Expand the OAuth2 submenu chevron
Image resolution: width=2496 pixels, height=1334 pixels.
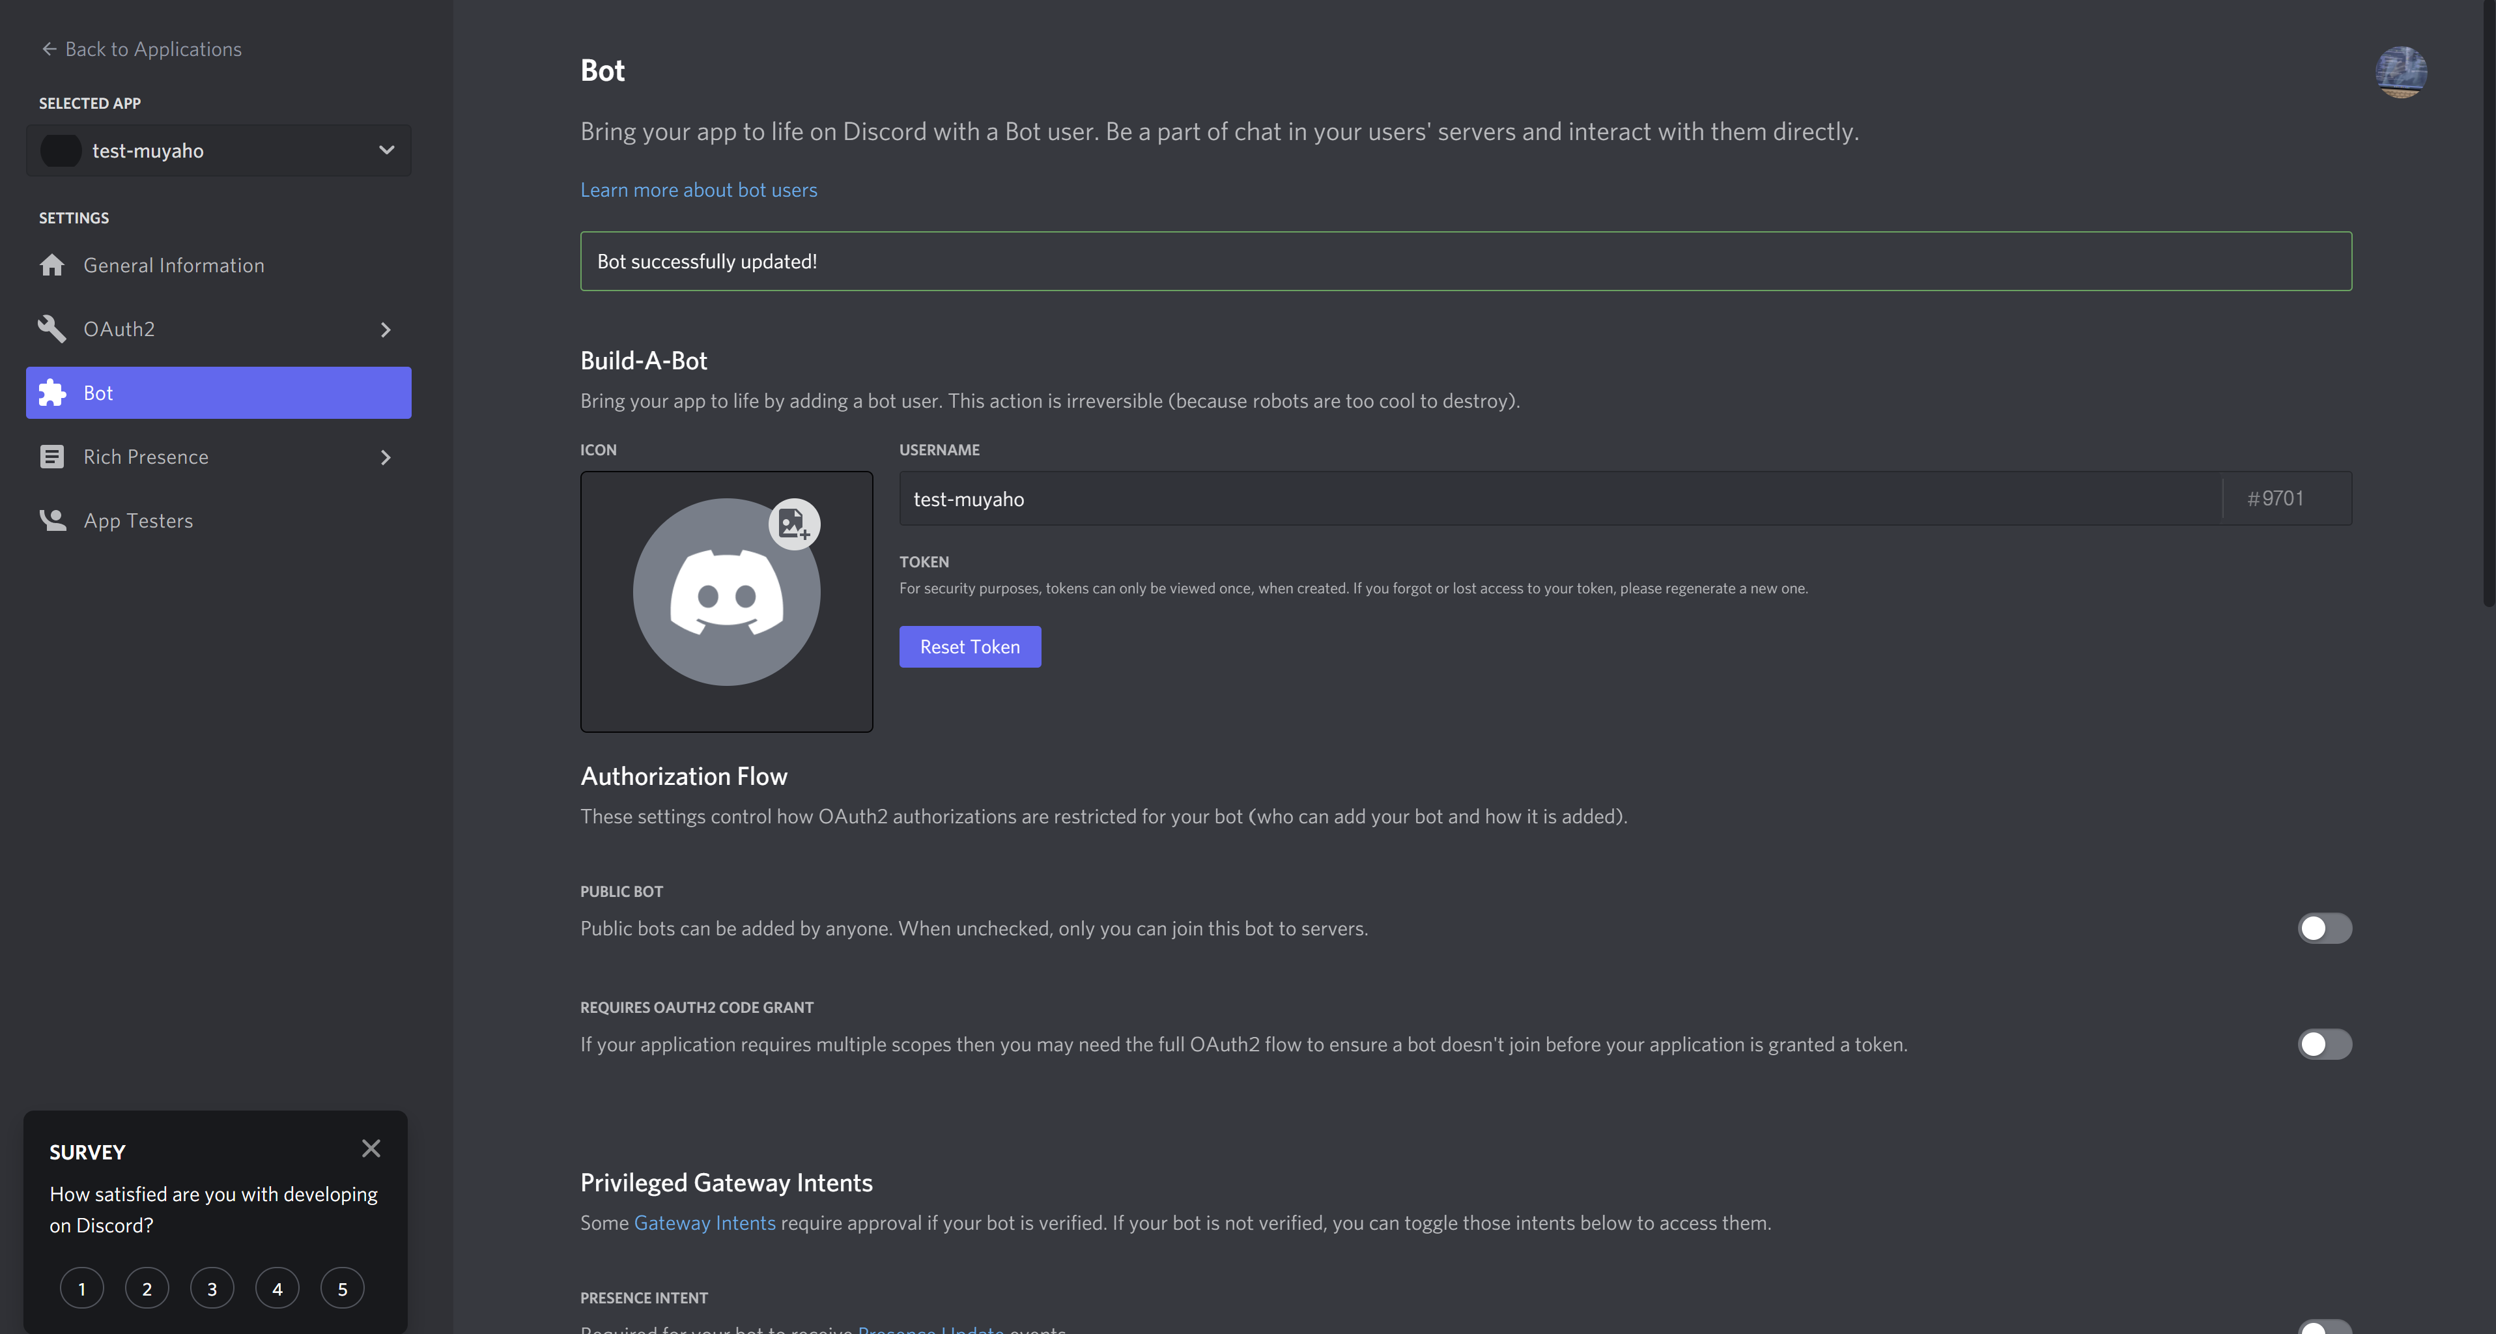click(386, 330)
